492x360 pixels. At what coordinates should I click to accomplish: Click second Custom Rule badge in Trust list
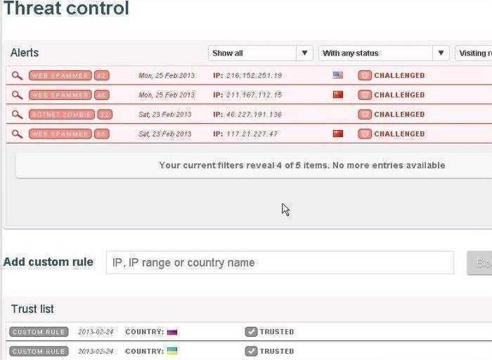point(39,352)
